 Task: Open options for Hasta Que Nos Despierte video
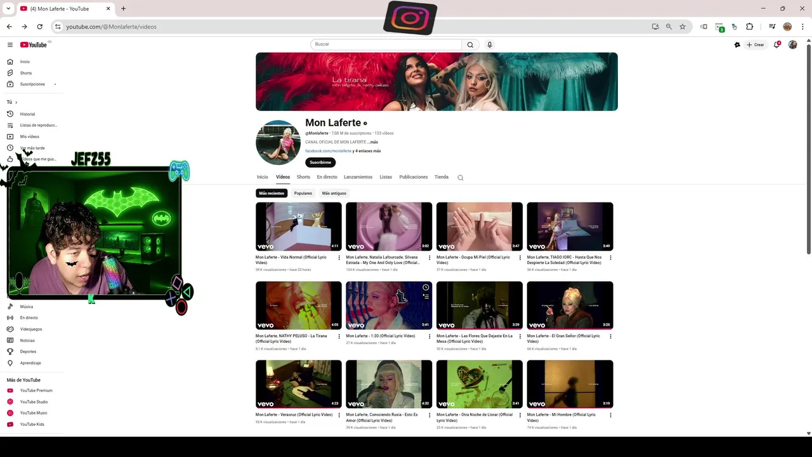click(x=610, y=258)
